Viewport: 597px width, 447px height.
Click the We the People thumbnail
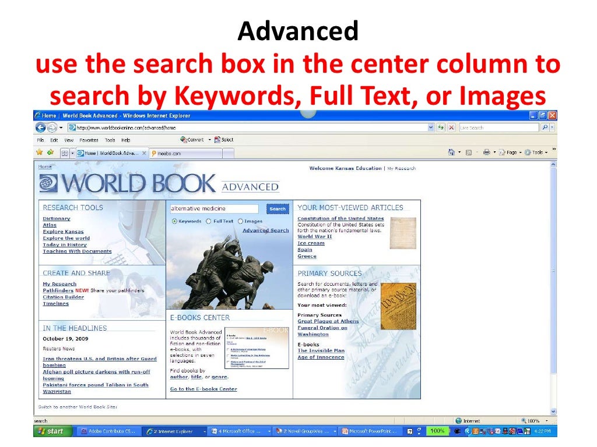398,306
